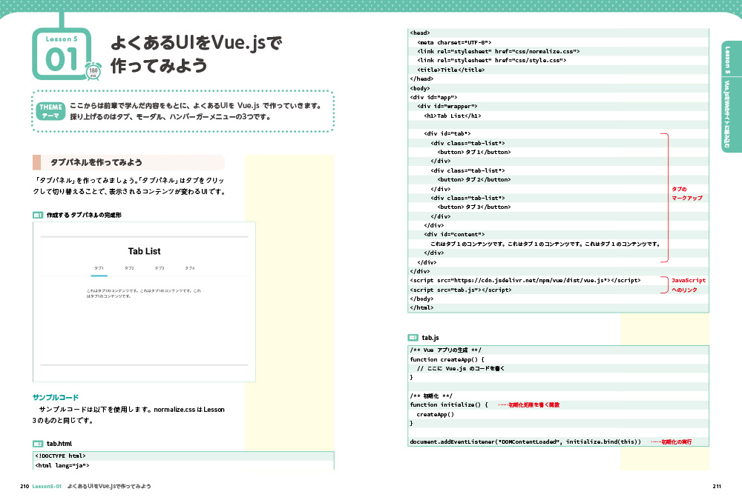Viewport: 742px width, 503px height.
Task: Click the Tab List preview screenshot
Action: (x=145, y=302)
